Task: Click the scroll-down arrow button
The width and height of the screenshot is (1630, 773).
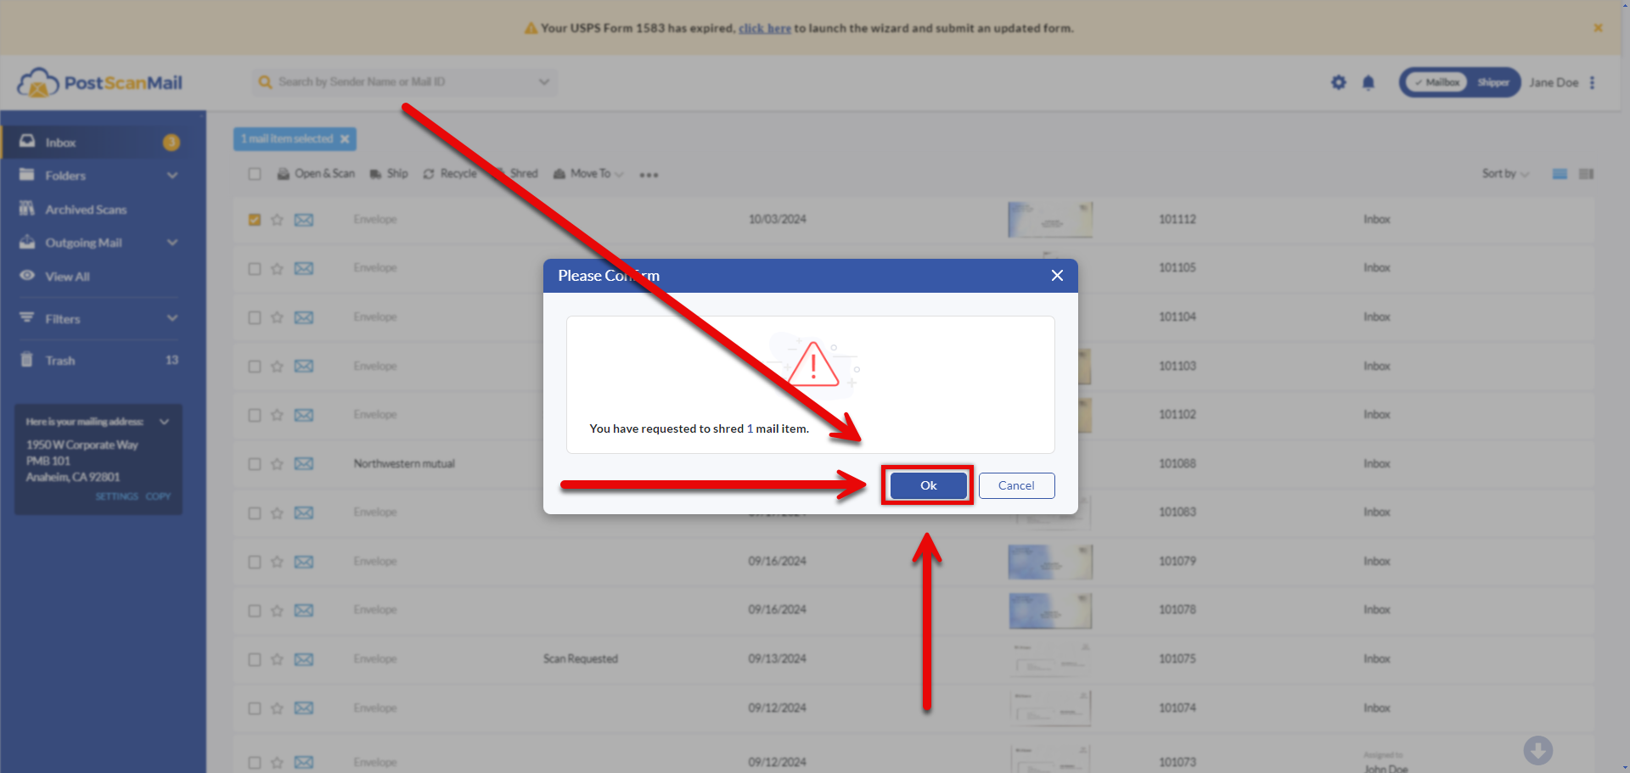Action: pyautogui.click(x=1537, y=750)
